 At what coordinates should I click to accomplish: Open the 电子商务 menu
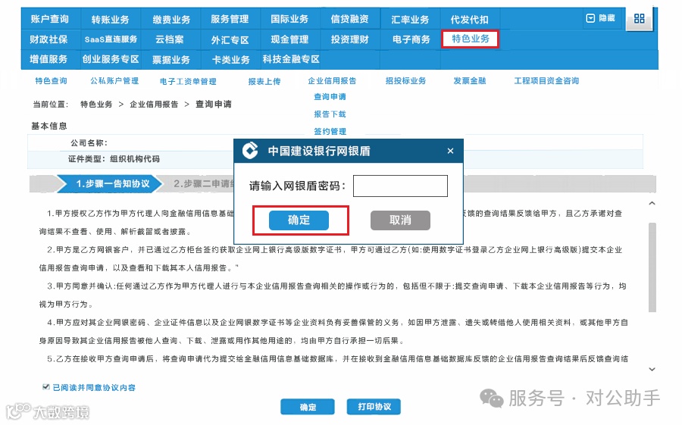[x=411, y=39]
